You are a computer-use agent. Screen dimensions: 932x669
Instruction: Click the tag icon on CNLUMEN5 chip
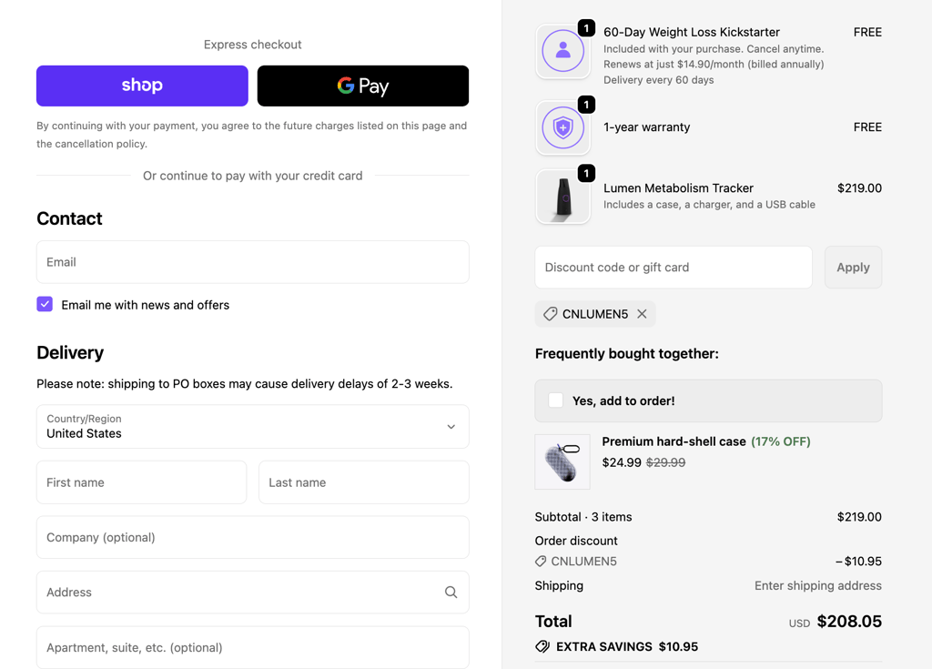tap(551, 314)
